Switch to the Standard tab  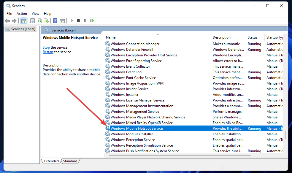(x=70, y=161)
